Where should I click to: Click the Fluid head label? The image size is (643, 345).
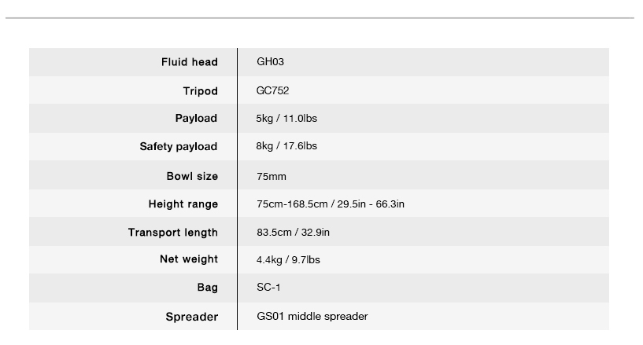190,62
